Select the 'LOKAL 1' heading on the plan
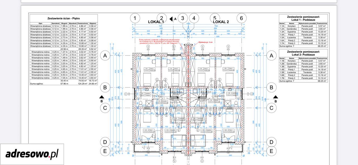358x165 pixels. 156,22
